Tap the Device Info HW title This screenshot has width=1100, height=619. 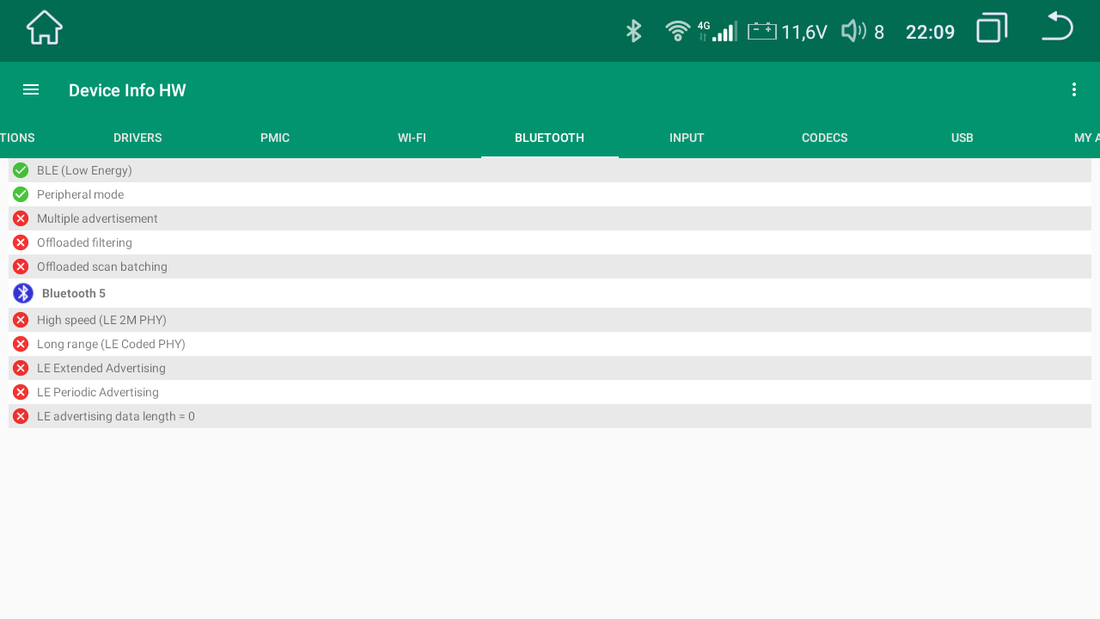127,90
